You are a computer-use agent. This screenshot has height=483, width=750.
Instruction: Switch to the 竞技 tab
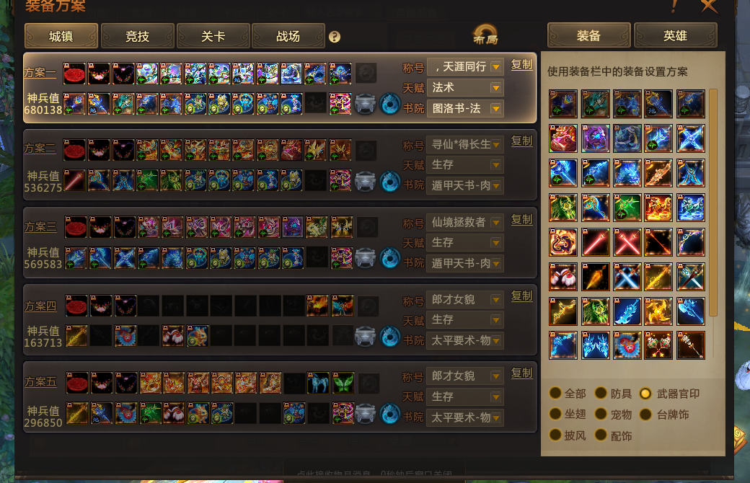(137, 36)
